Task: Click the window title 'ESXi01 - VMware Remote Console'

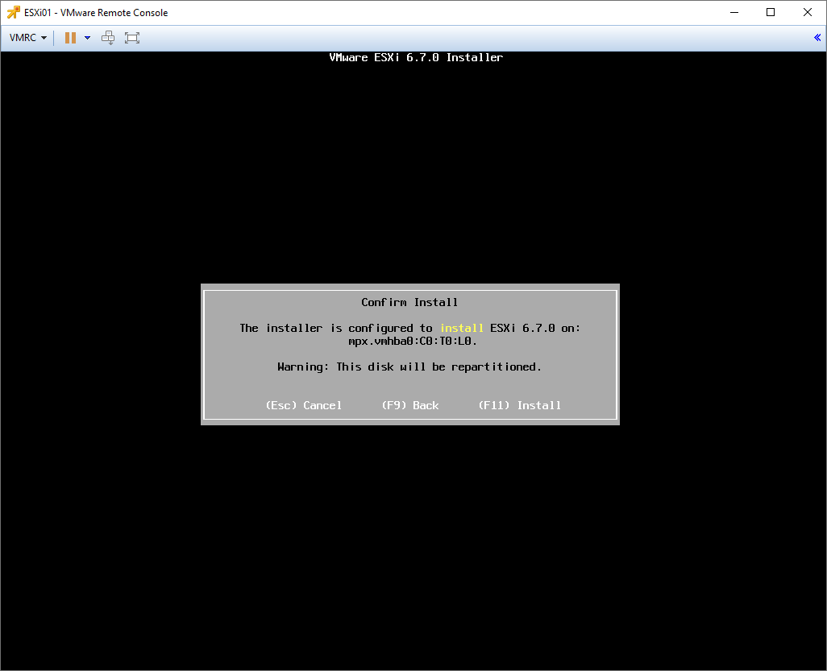Action: [x=96, y=13]
